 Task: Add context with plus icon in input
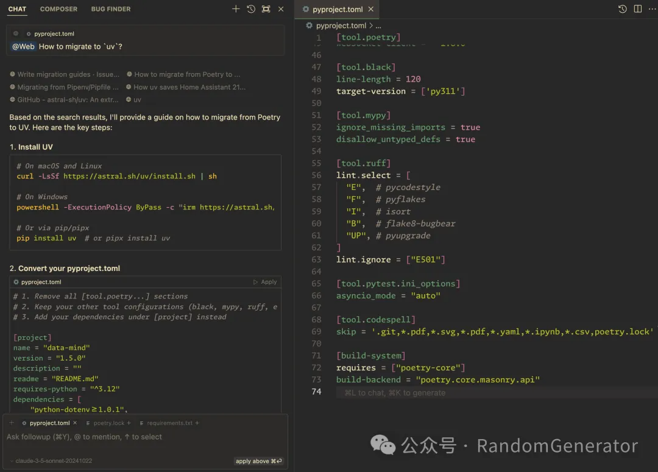pyautogui.click(x=12, y=423)
